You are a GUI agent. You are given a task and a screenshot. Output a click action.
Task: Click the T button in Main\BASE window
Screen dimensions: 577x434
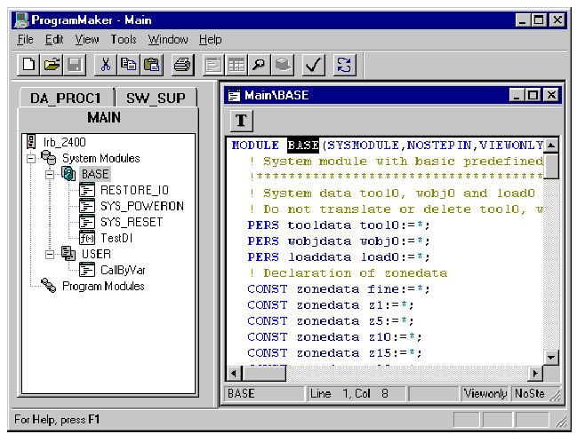pyautogui.click(x=242, y=121)
